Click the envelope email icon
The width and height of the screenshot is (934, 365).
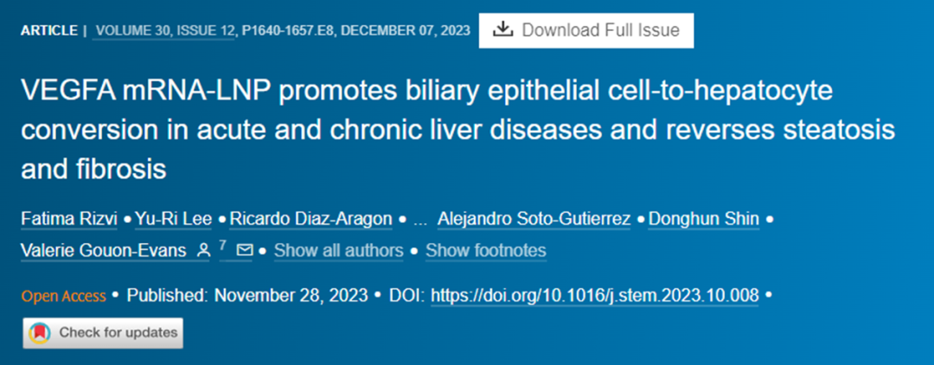tap(245, 251)
